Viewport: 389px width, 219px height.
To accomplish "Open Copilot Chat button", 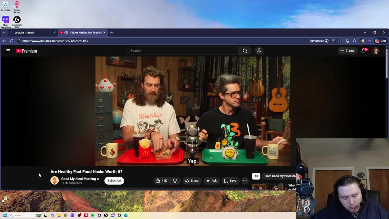I will (x=380, y=41).
